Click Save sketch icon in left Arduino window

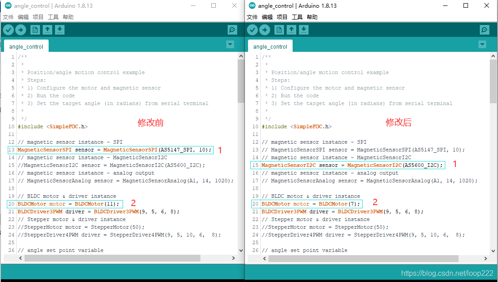point(60,30)
